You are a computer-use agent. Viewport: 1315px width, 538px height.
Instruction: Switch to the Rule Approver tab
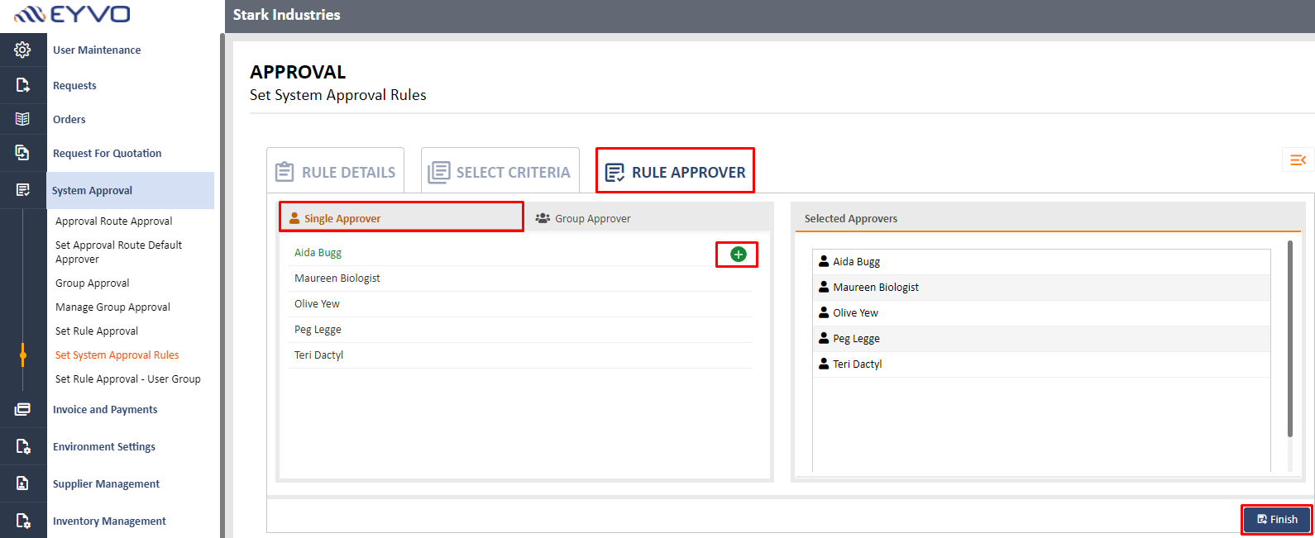click(x=675, y=171)
